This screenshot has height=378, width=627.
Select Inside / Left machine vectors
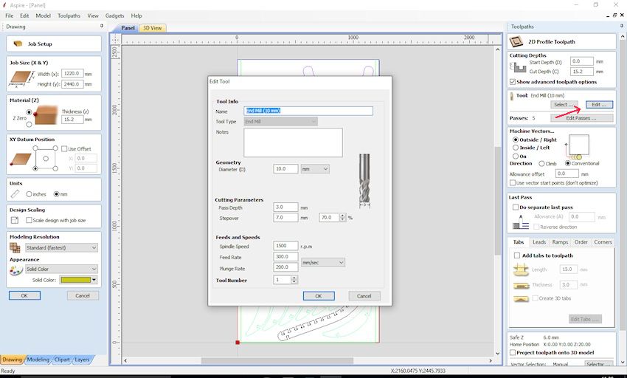click(516, 148)
